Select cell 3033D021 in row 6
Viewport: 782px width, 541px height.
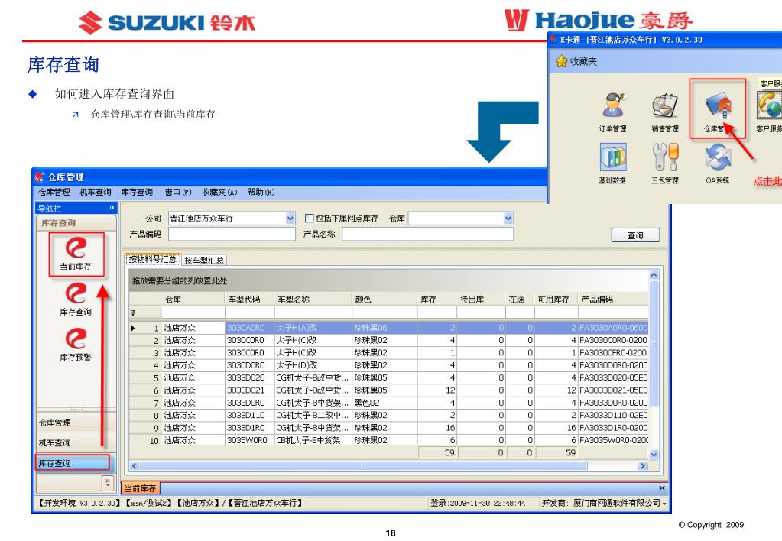click(249, 390)
